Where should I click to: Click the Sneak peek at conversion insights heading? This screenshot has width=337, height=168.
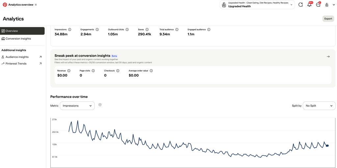pos(82,55)
